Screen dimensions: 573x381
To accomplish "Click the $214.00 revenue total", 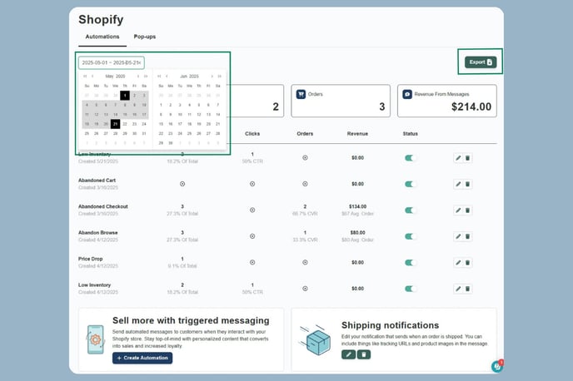I will point(471,106).
